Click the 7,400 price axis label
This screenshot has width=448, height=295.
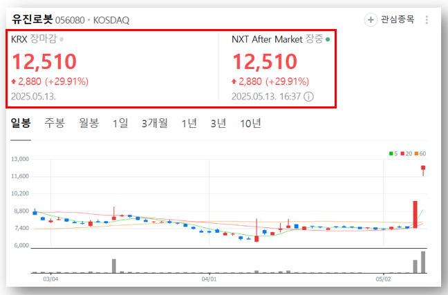pyautogui.click(x=21, y=228)
